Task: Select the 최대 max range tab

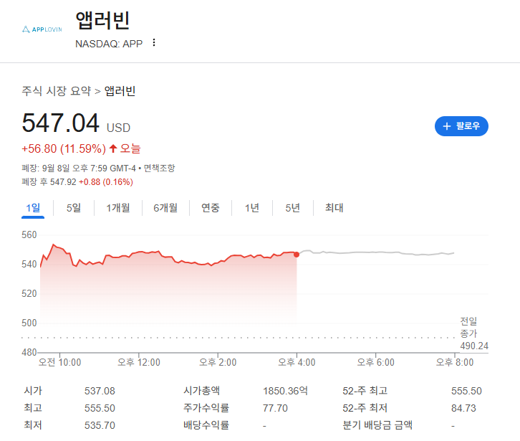Action: [x=334, y=208]
